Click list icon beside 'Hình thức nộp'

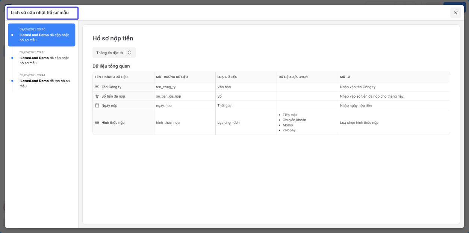click(x=97, y=123)
